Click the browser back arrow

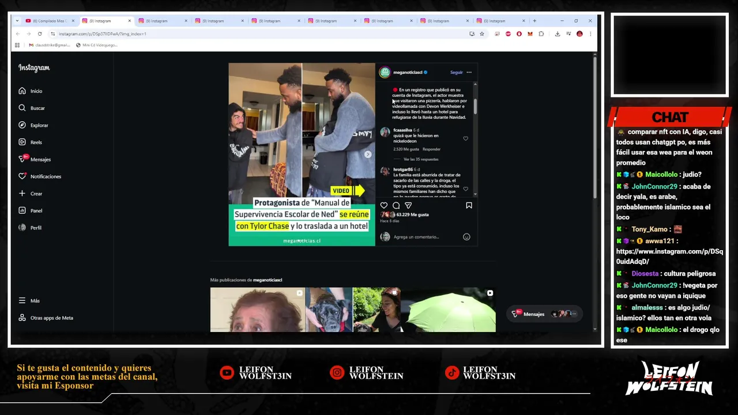[x=18, y=34]
